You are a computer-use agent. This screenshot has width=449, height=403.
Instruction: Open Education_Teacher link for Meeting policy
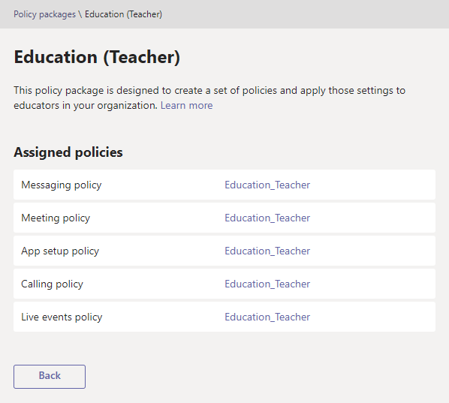coord(267,218)
